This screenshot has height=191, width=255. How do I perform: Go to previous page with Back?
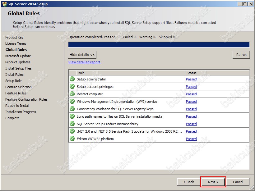pyautogui.click(x=188, y=182)
